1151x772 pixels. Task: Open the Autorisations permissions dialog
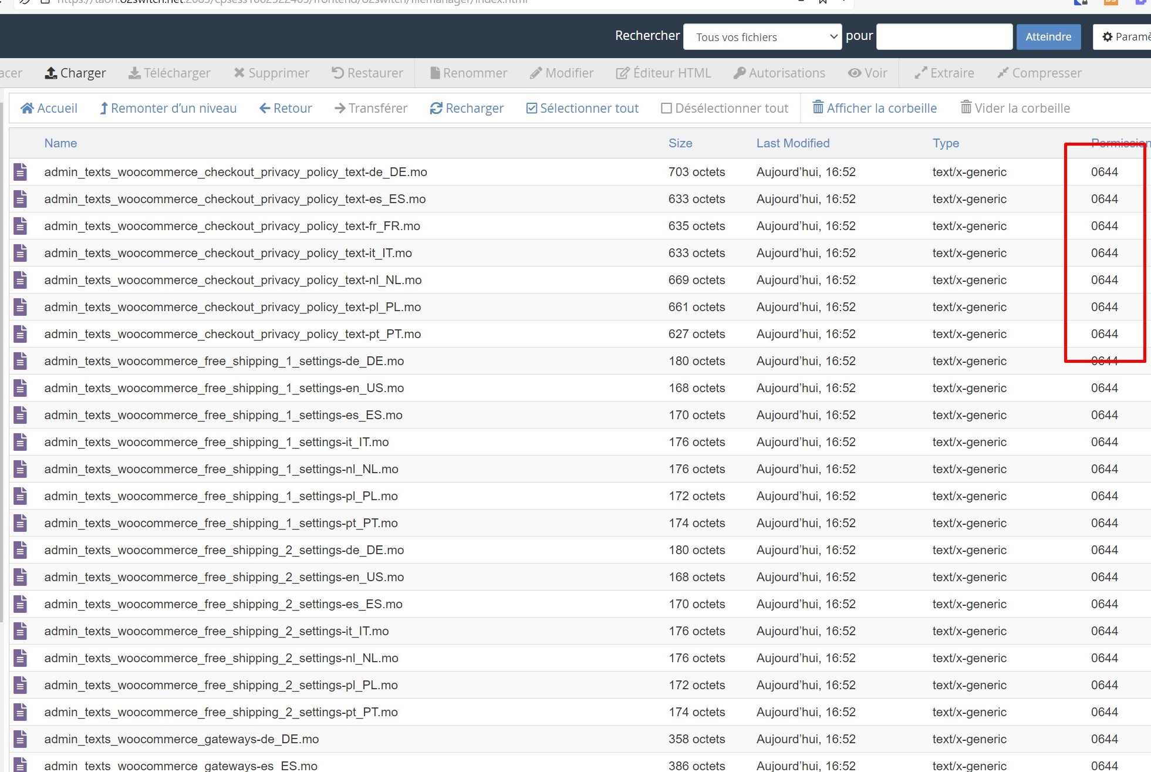pyautogui.click(x=779, y=73)
